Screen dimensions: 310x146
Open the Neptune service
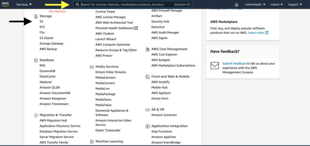pos(45,82)
